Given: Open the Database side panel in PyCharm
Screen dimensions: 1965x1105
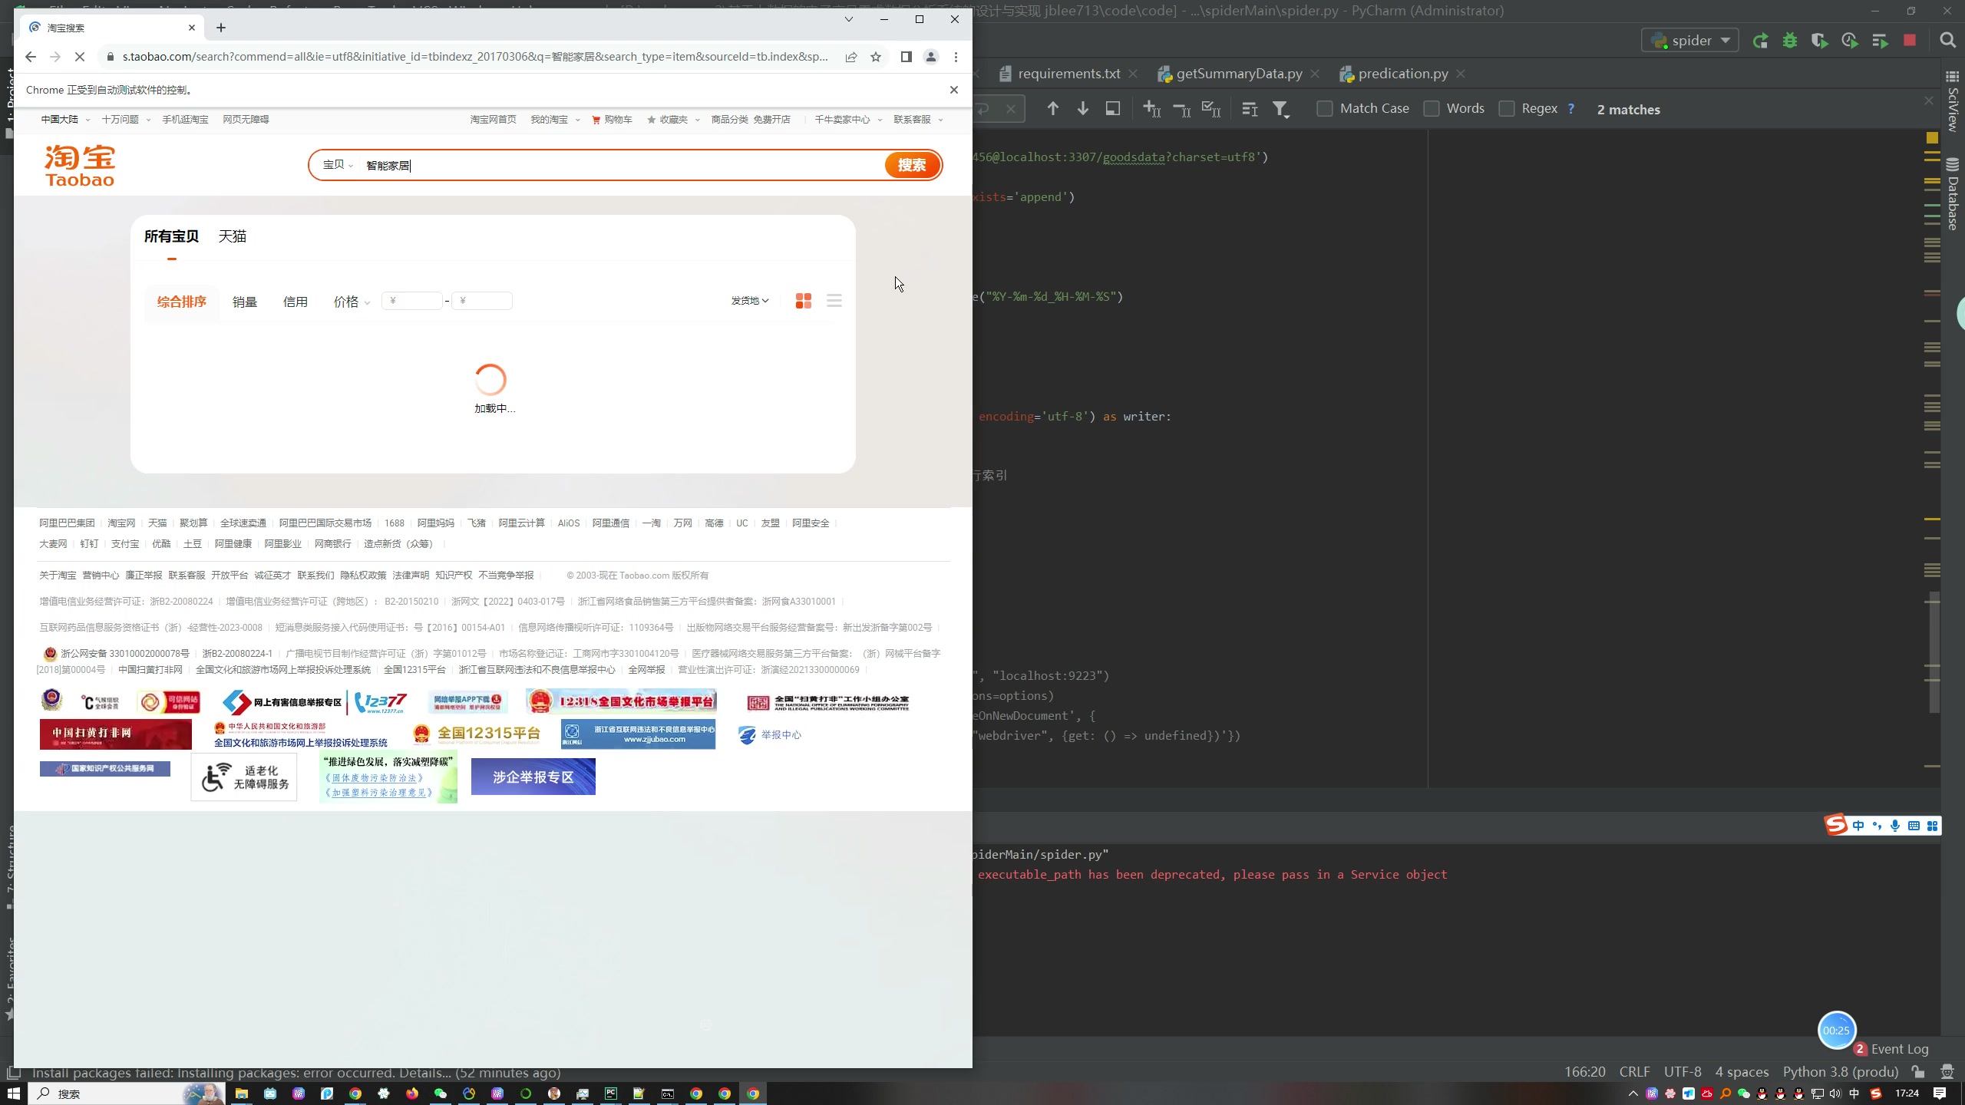Looking at the screenshot, I should (x=1953, y=194).
